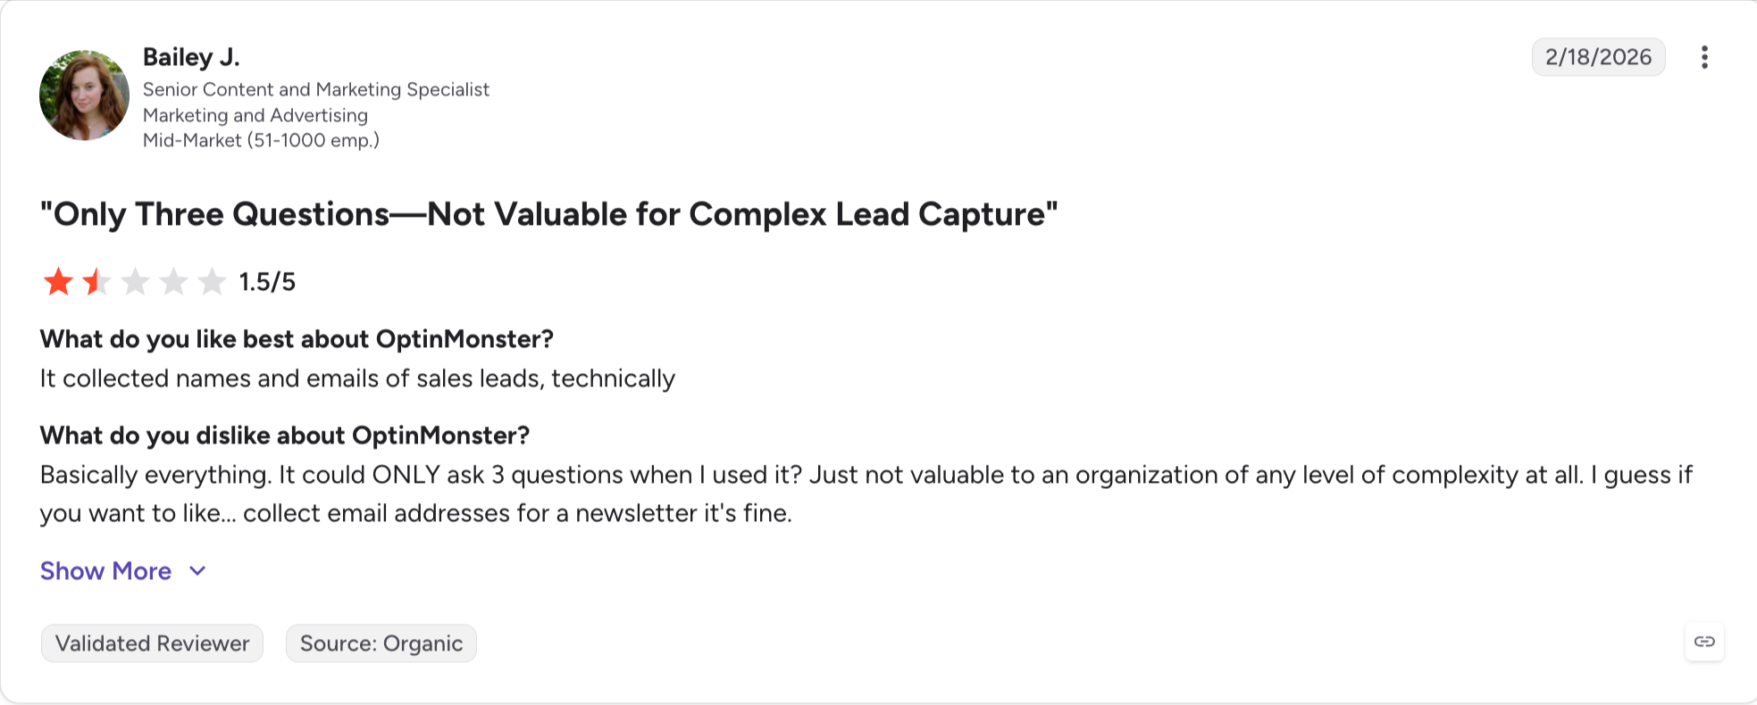Viewport: 1757px width, 705px height.
Task: Select the Senior Content and Marketing Specialist text
Action: coord(316,89)
